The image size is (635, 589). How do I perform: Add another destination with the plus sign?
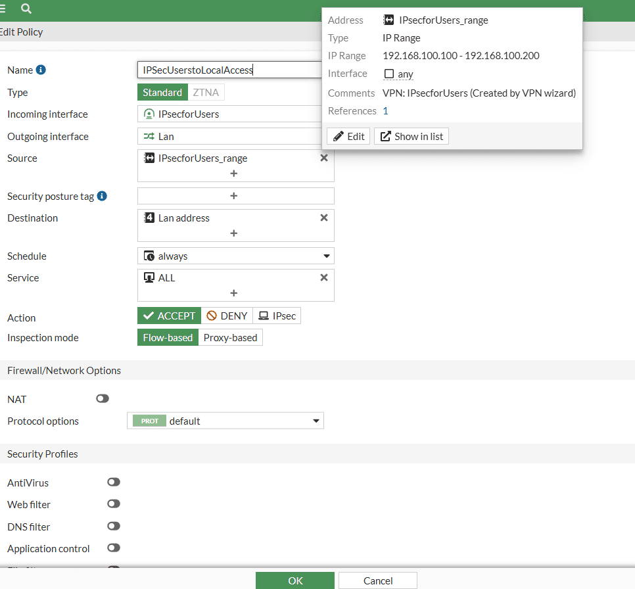click(233, 233)
